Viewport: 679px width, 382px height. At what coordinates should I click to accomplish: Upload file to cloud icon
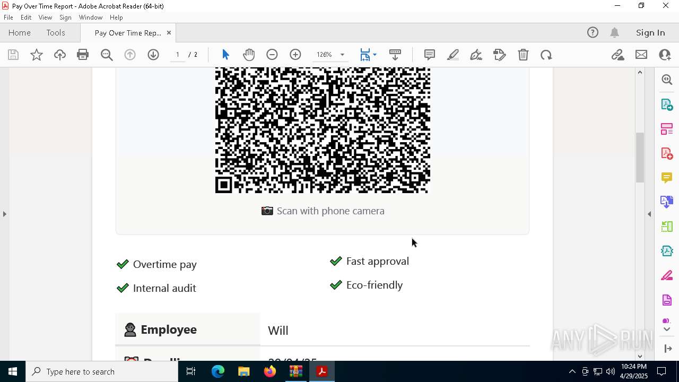click(60, 55)
